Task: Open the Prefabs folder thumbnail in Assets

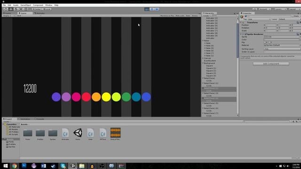Action: pyautogui.click(x=40, y=133)
